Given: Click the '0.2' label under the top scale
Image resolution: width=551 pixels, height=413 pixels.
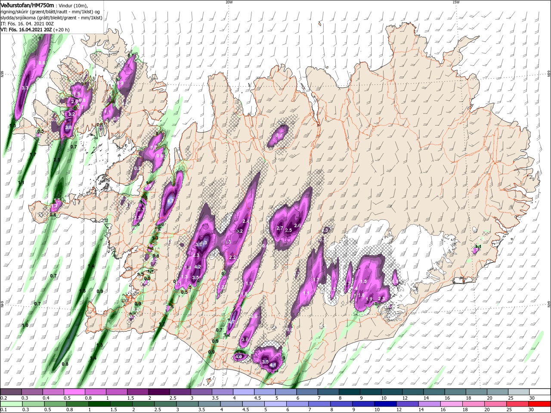Looking at the screenshot, I should click(x=3, y=398).
